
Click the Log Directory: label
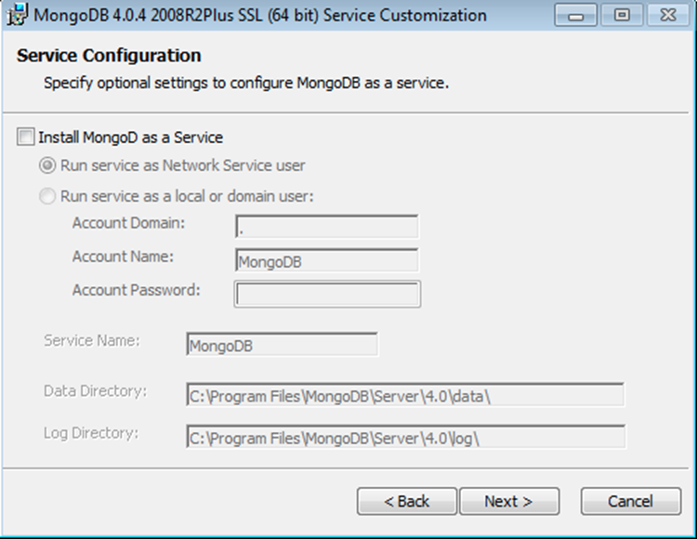point(91,433)
